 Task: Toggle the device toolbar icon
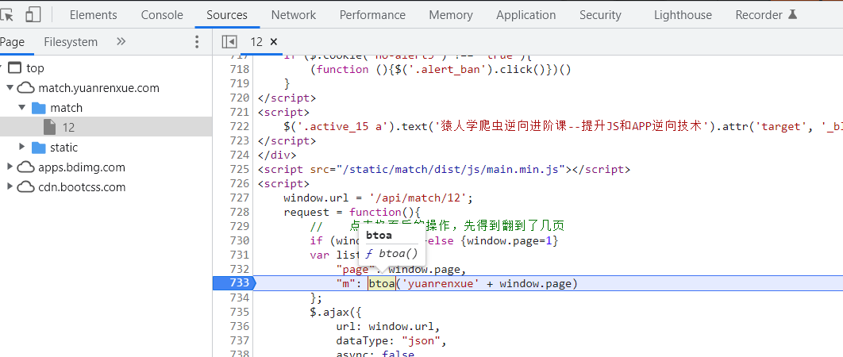(33, 15)
